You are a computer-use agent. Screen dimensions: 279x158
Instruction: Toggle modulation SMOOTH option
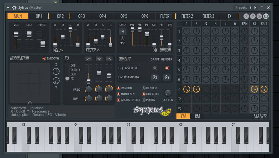(44, 58)
